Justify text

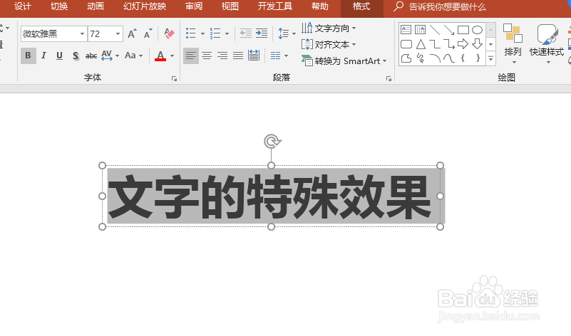[238, 56]
